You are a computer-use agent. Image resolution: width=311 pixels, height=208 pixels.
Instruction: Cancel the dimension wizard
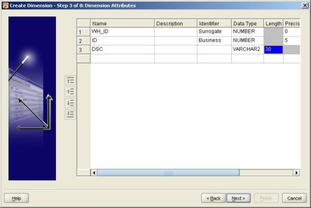click(295, 198)
